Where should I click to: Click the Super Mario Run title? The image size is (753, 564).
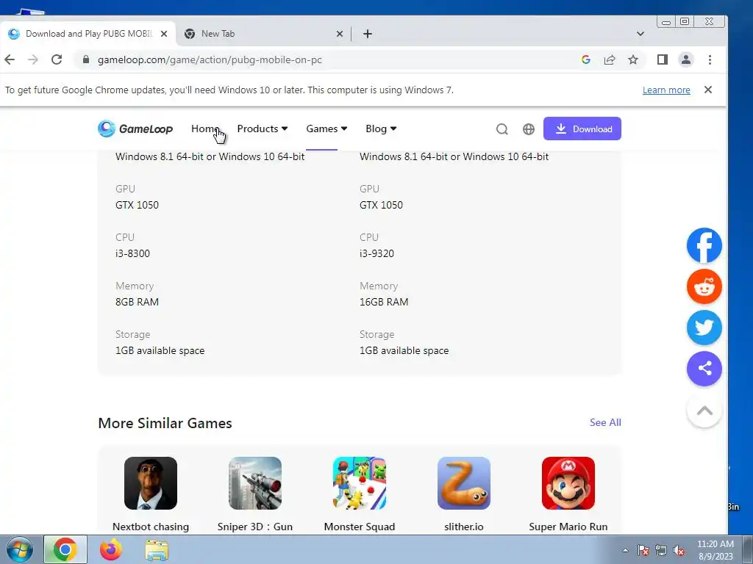pos(568,527)
